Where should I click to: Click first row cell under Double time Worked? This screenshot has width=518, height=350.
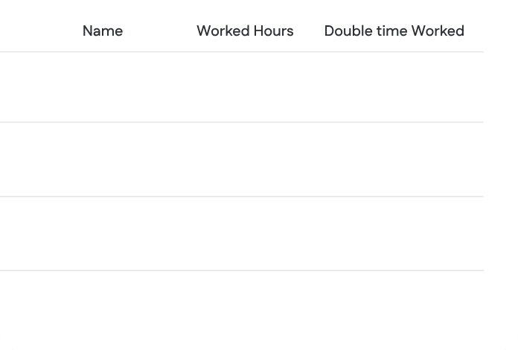pyautogui.click(x=394, y=87)
